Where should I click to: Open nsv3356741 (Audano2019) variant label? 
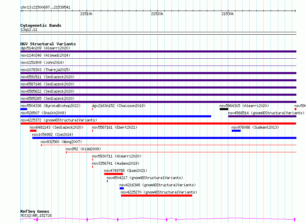(x=116, y=163)
